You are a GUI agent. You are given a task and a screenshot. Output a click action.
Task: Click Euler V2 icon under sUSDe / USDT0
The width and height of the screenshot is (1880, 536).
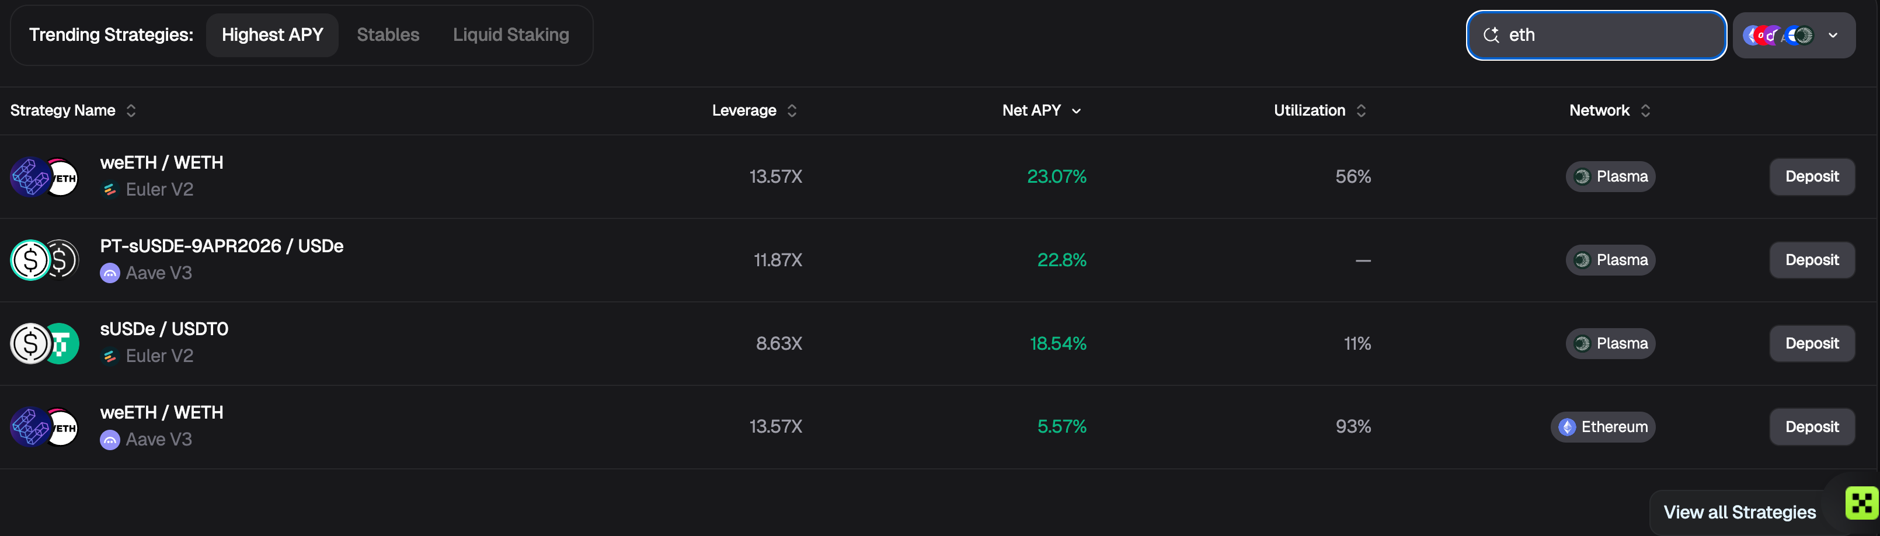[x=110, y=356]
